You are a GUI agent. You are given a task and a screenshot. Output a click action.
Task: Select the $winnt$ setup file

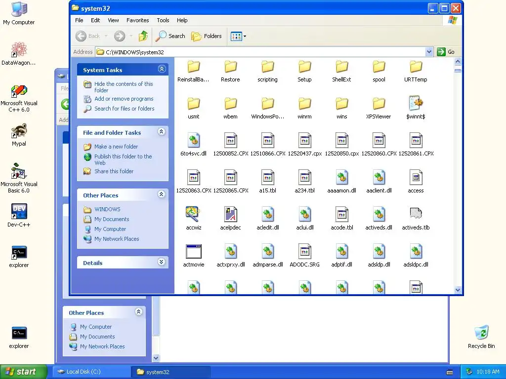[416, 108]
